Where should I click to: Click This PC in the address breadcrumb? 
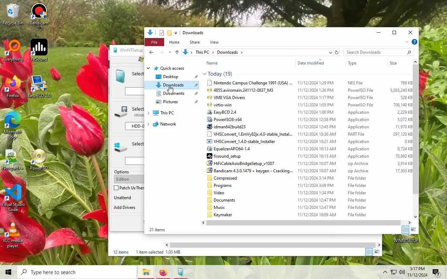click(202, 52)
